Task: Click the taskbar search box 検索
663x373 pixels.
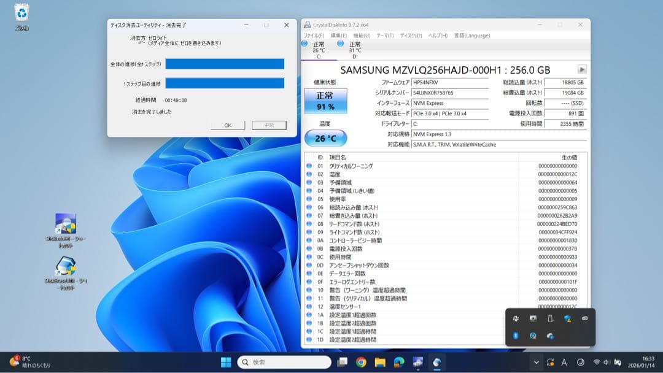Action: [284, 363]
